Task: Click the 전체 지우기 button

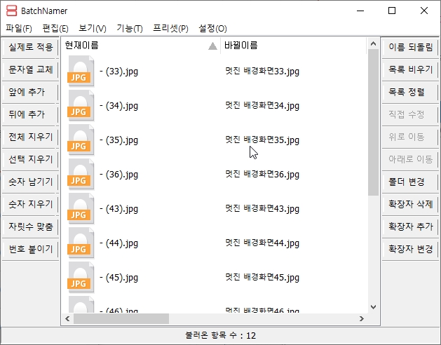Action: click(x=30, y=137)
